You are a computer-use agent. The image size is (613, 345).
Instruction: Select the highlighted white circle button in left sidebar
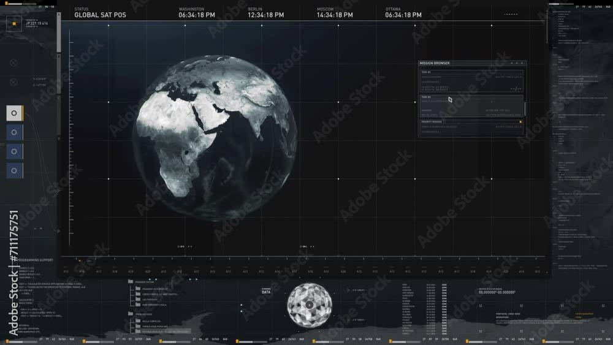click(x=14, y=113)
